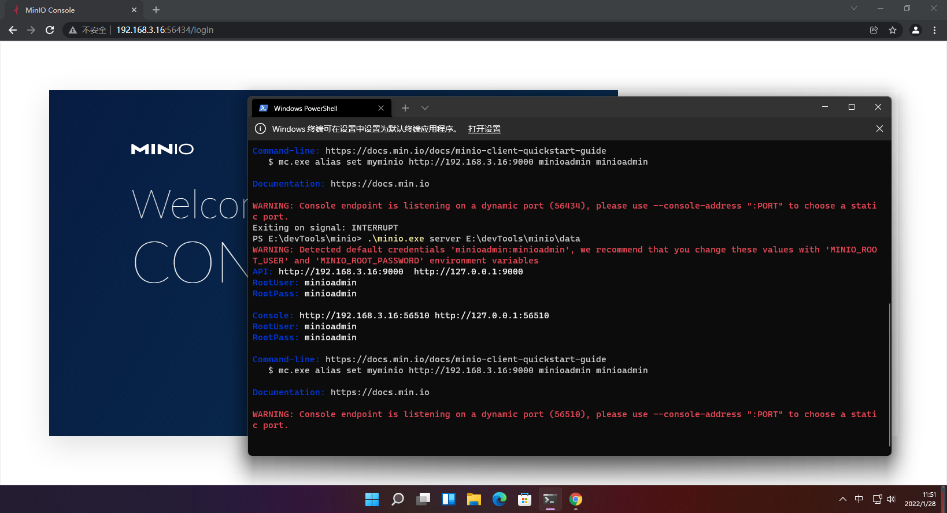Switch to Google Chrome in the taskbar

(x=576, y=499)
